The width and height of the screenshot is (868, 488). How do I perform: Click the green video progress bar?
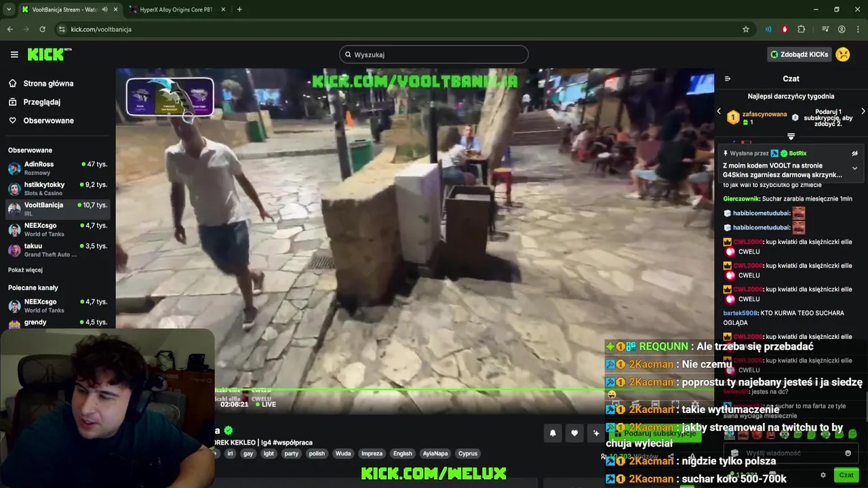pos(414,390)
